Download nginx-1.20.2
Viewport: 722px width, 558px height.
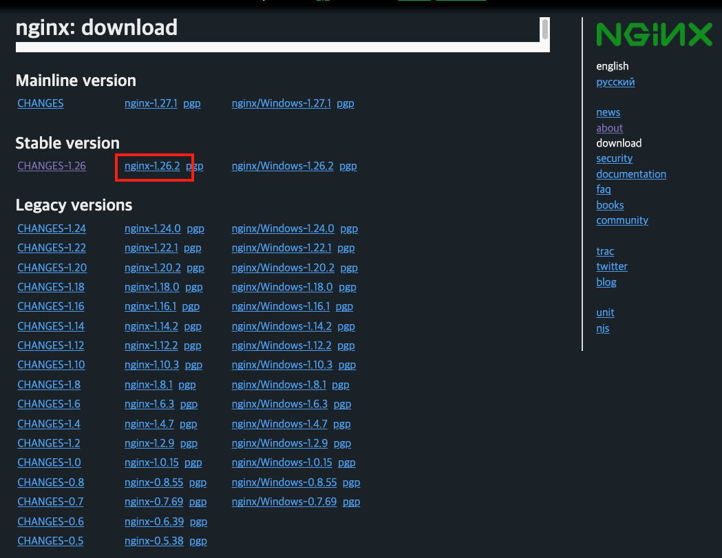tap(152, 268)
